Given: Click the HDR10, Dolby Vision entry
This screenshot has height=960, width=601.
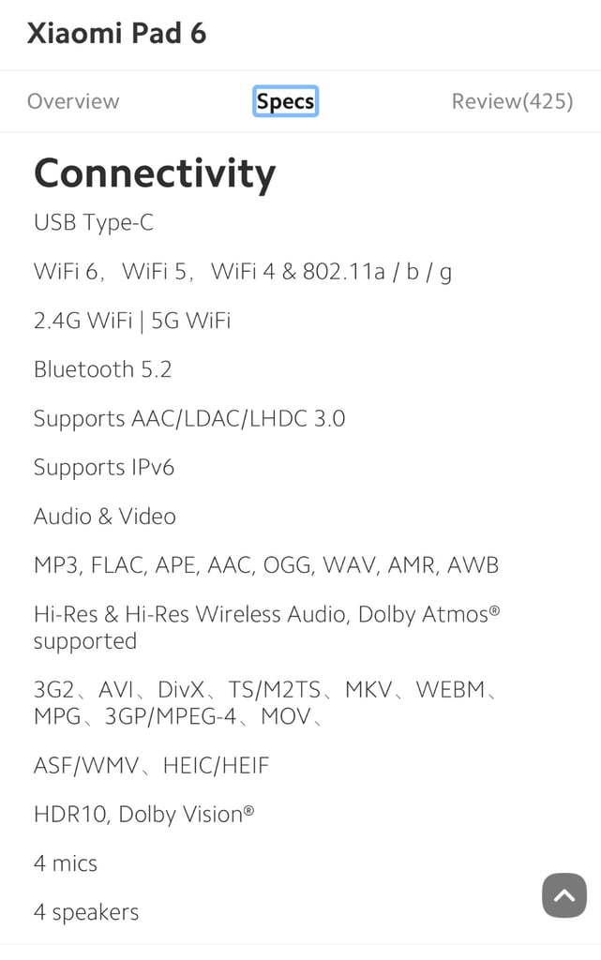Looking at the screenshot, I should click(143, 815).
